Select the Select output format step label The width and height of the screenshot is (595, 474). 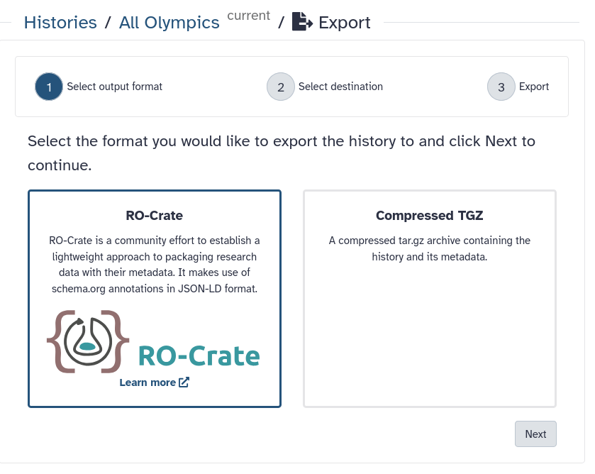[x=115, y=87]
